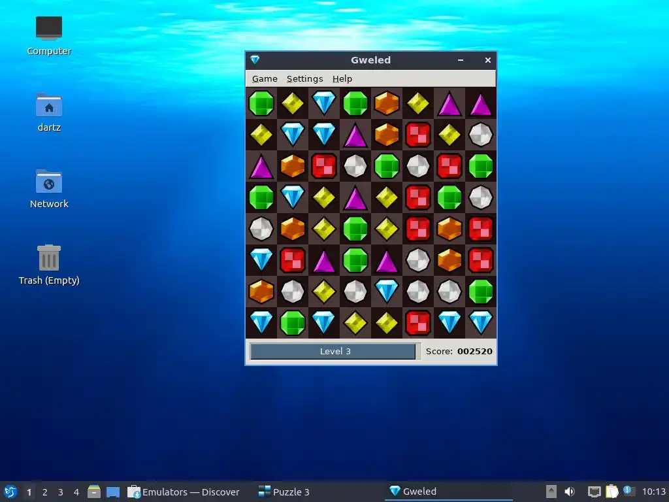This screenshot has width=669, height=502.
Task: Open the dartz home folder icon
Action: pyautogui.click(x=49, y=112)
